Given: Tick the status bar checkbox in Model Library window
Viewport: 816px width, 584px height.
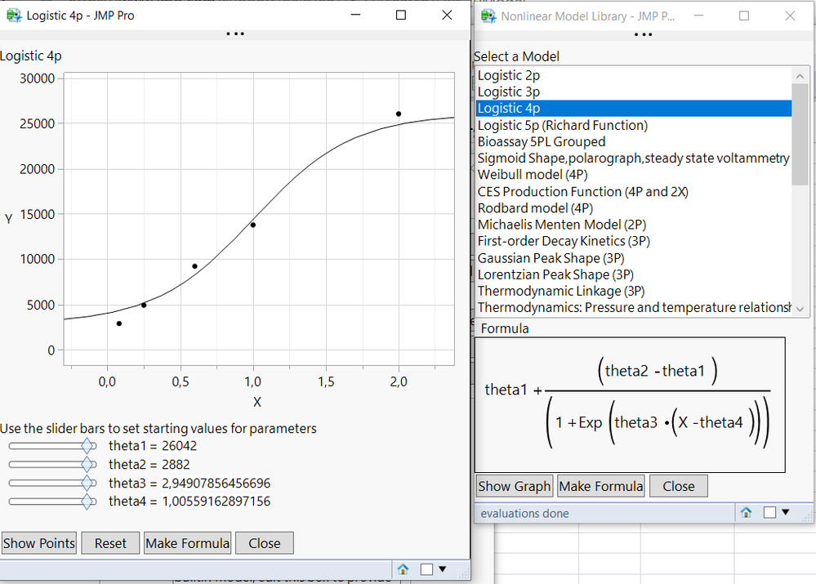Looking at the screenshot, I should tap(769, 513).
